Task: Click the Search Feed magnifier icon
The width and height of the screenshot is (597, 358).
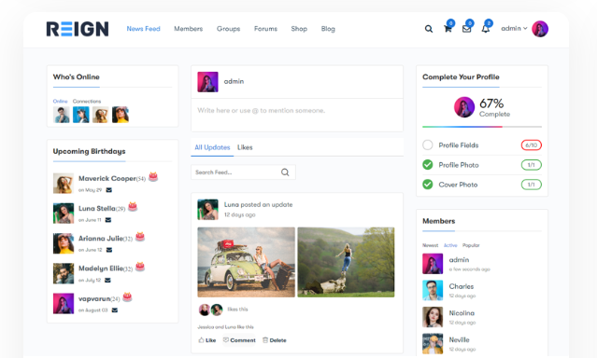Action: (285, 172)
